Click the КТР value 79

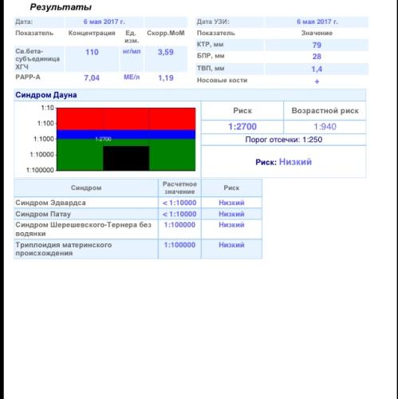[x=317, y=45]
